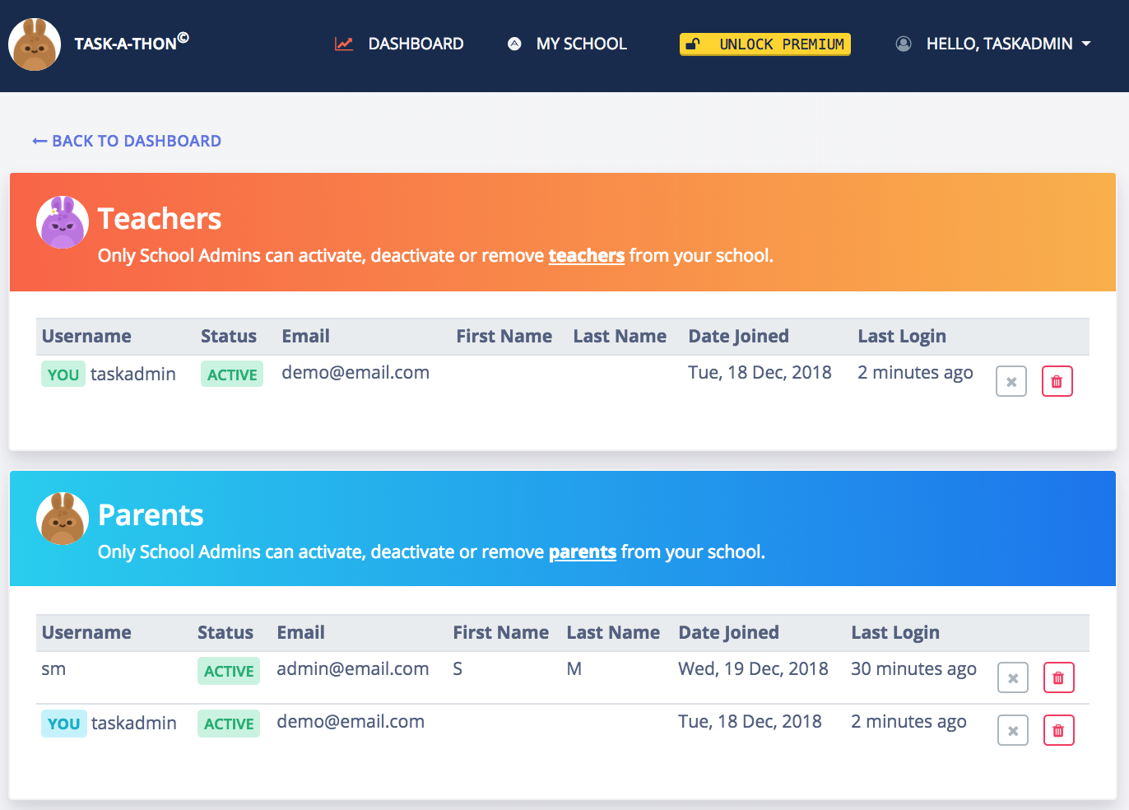The width and height of the screenshot is (1129, 810).
Task: Click Email header in Parents table
Action: pyautogui.click(x=300, y=632)
